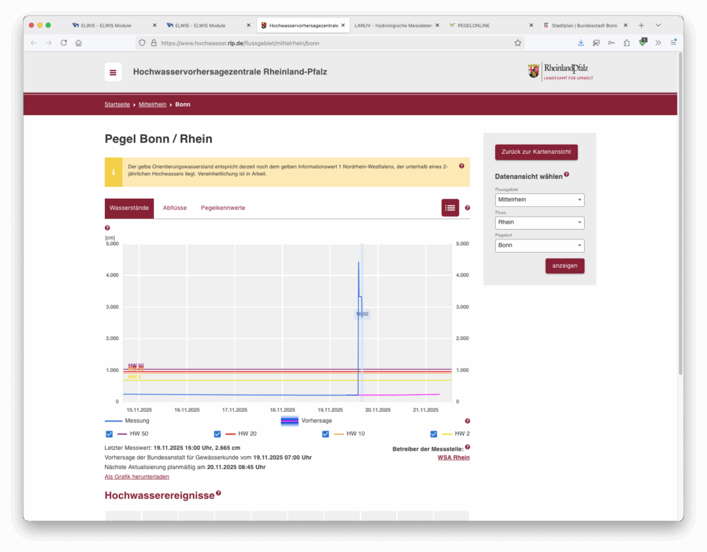Viewport: 707px width, 552px height.
Task: Uncheck the HW 50 checkbox
Action: pyautogui.click(x=109, y=434)
